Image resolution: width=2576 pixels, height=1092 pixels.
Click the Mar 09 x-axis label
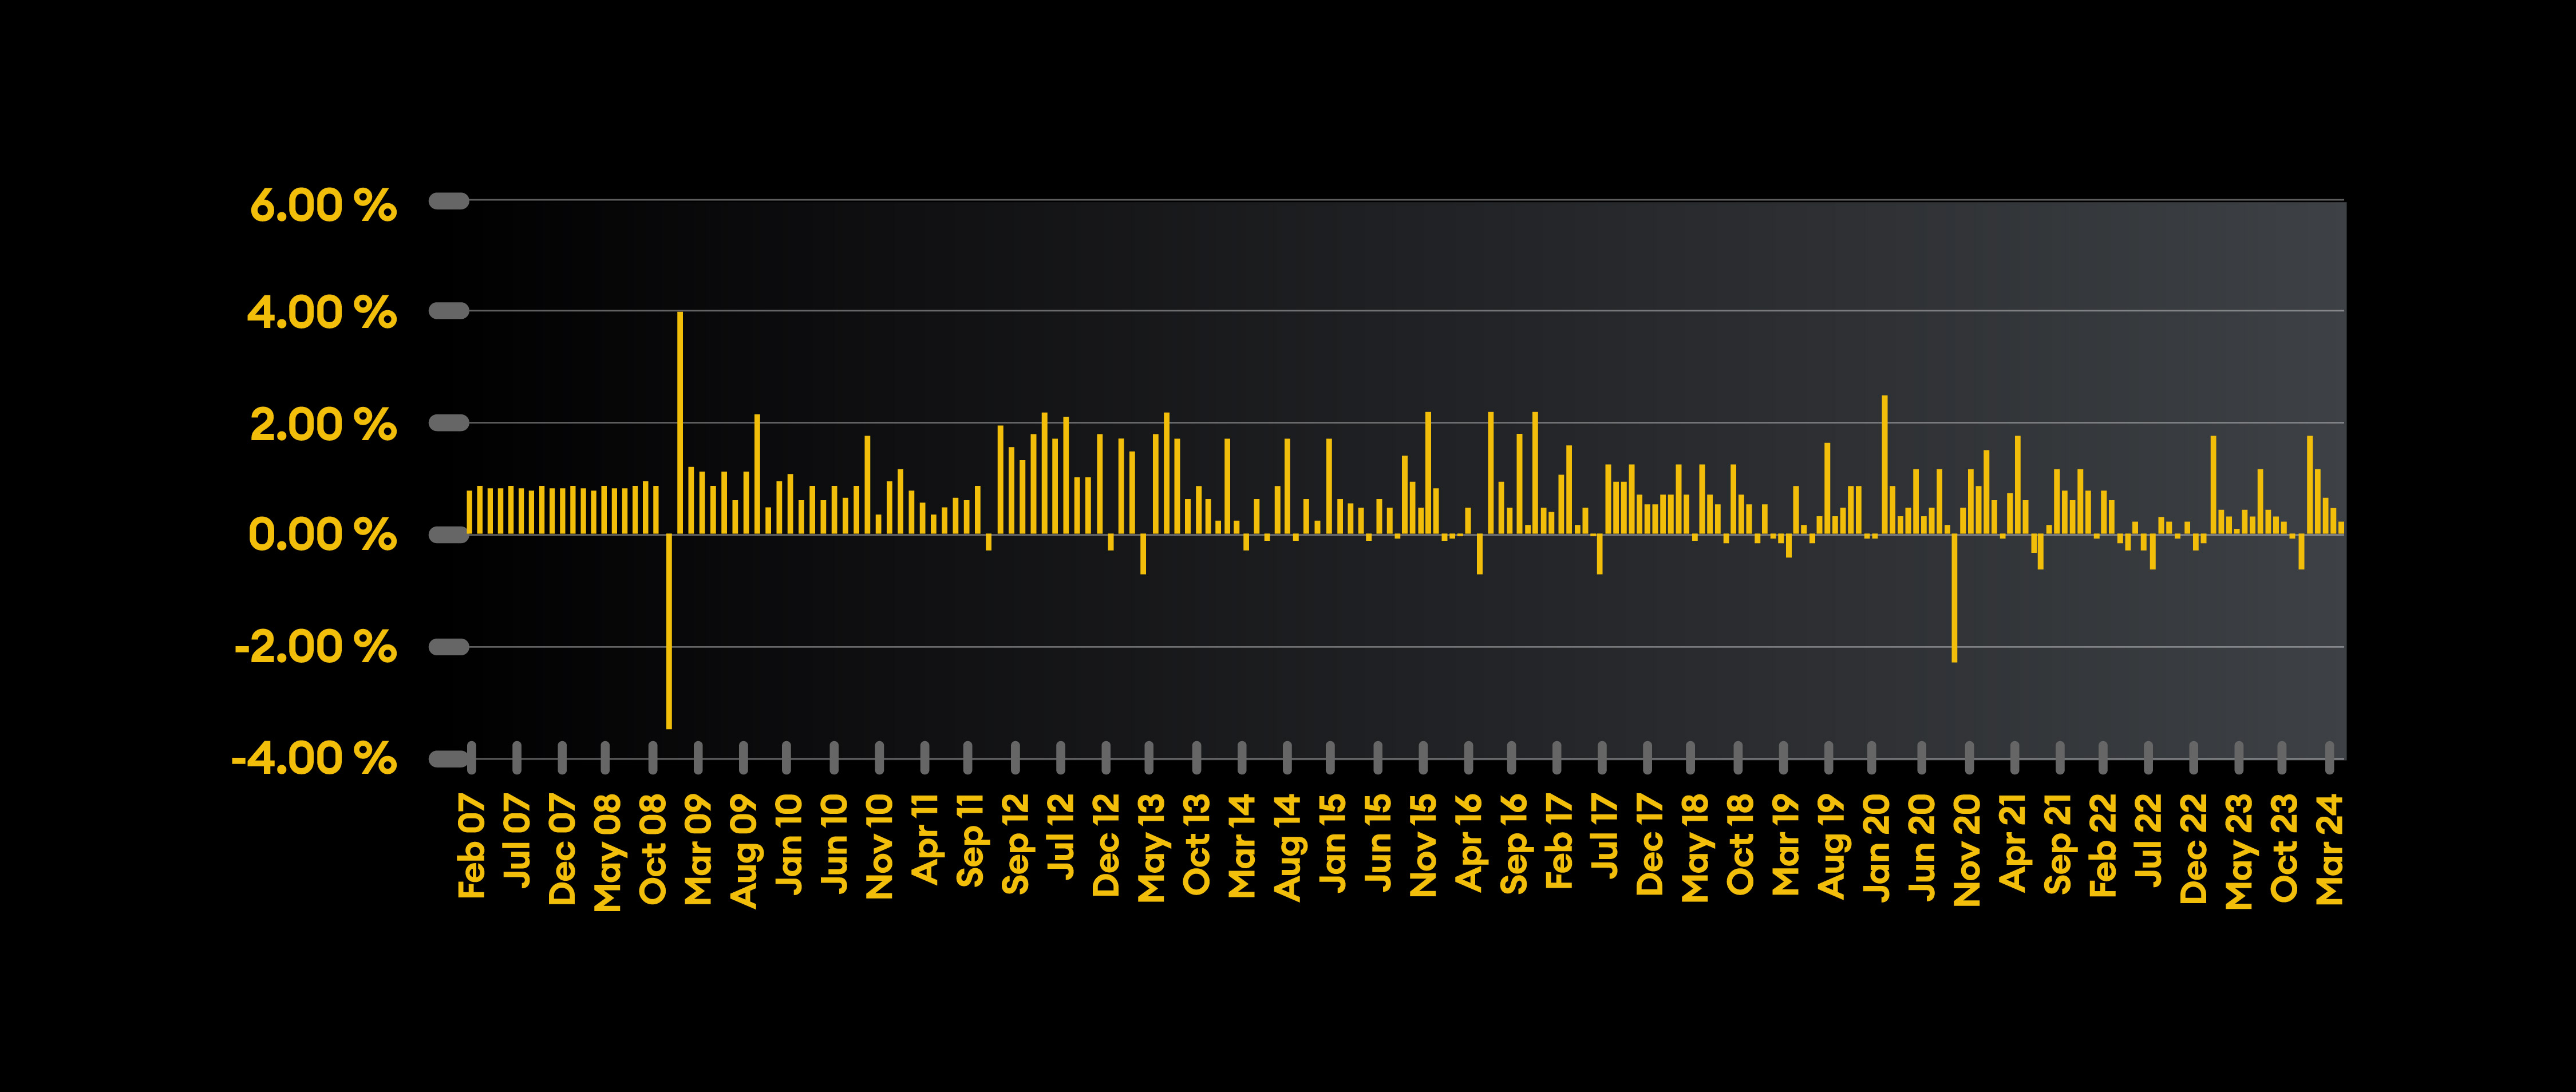698,849
